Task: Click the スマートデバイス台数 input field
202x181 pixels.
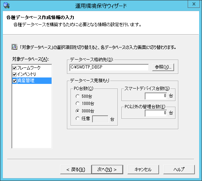Action: [156, 96]
